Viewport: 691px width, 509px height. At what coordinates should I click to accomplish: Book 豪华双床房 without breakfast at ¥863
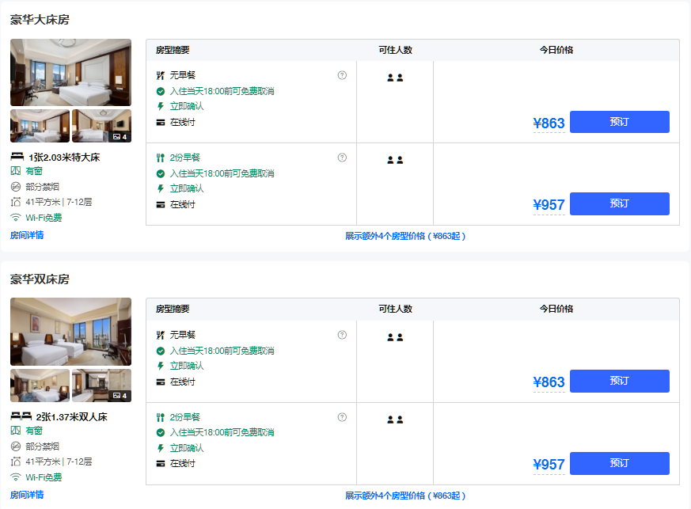coord(619,381)
